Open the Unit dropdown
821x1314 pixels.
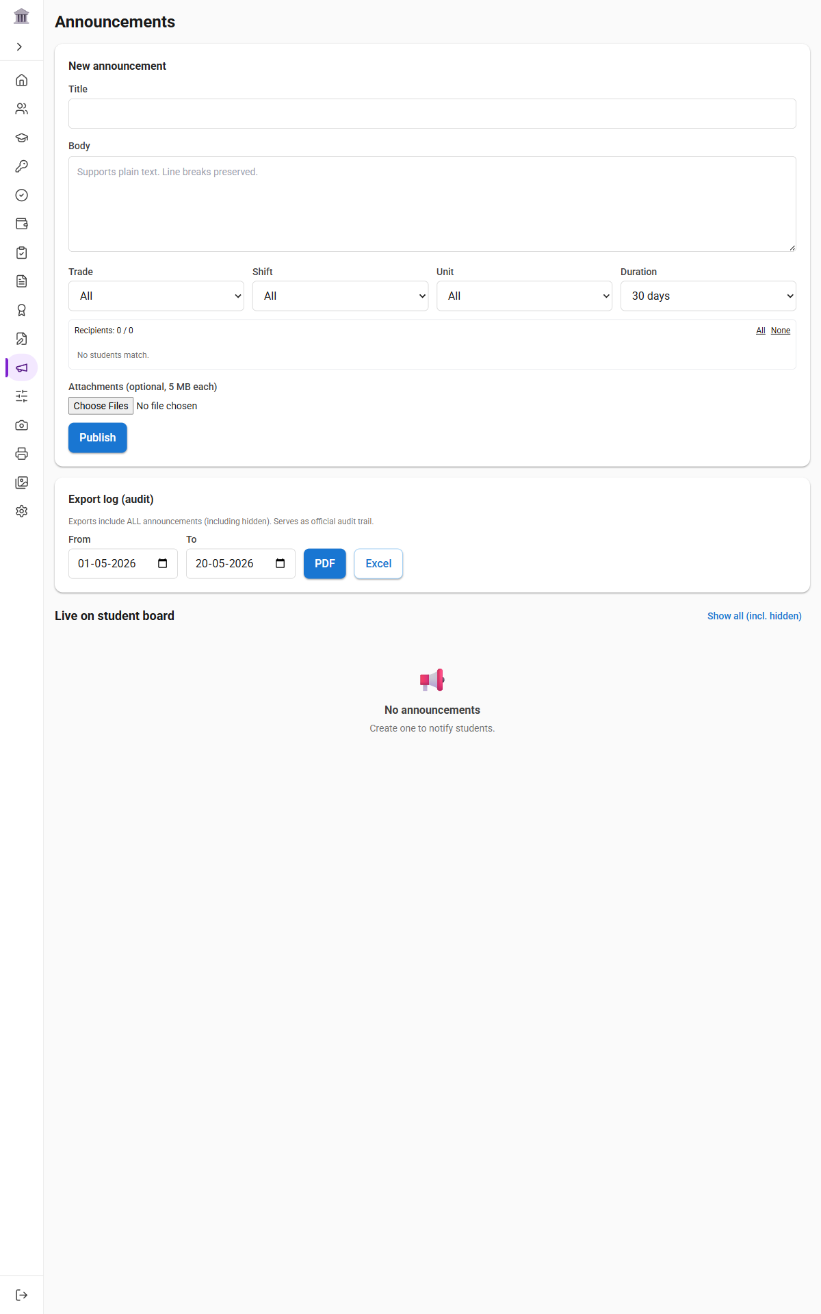[524, 296]
